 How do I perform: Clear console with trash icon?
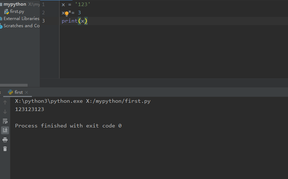[5, 149]
